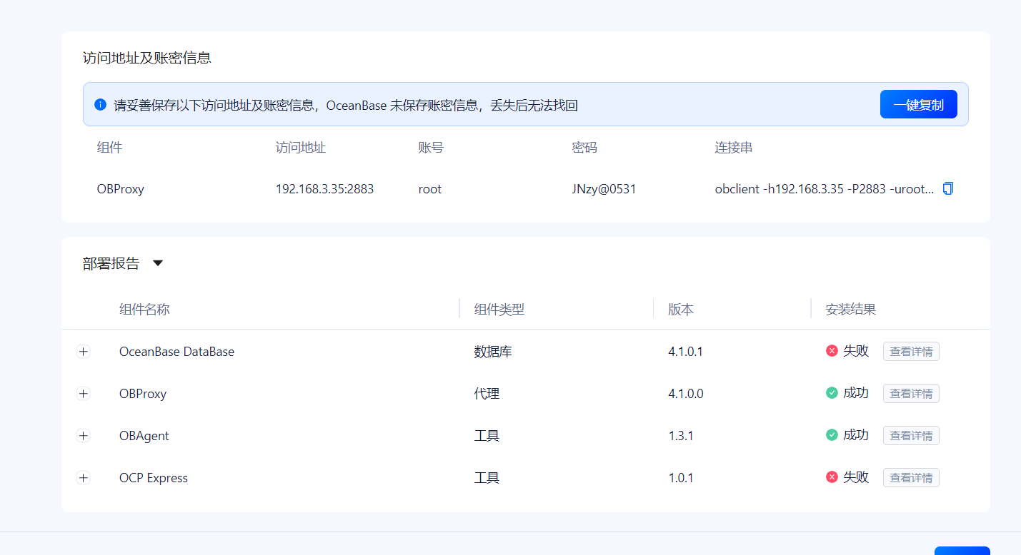Click the OBProxy component in the access table
This screenshot has height=555, width=1021.
click(121, 189)
